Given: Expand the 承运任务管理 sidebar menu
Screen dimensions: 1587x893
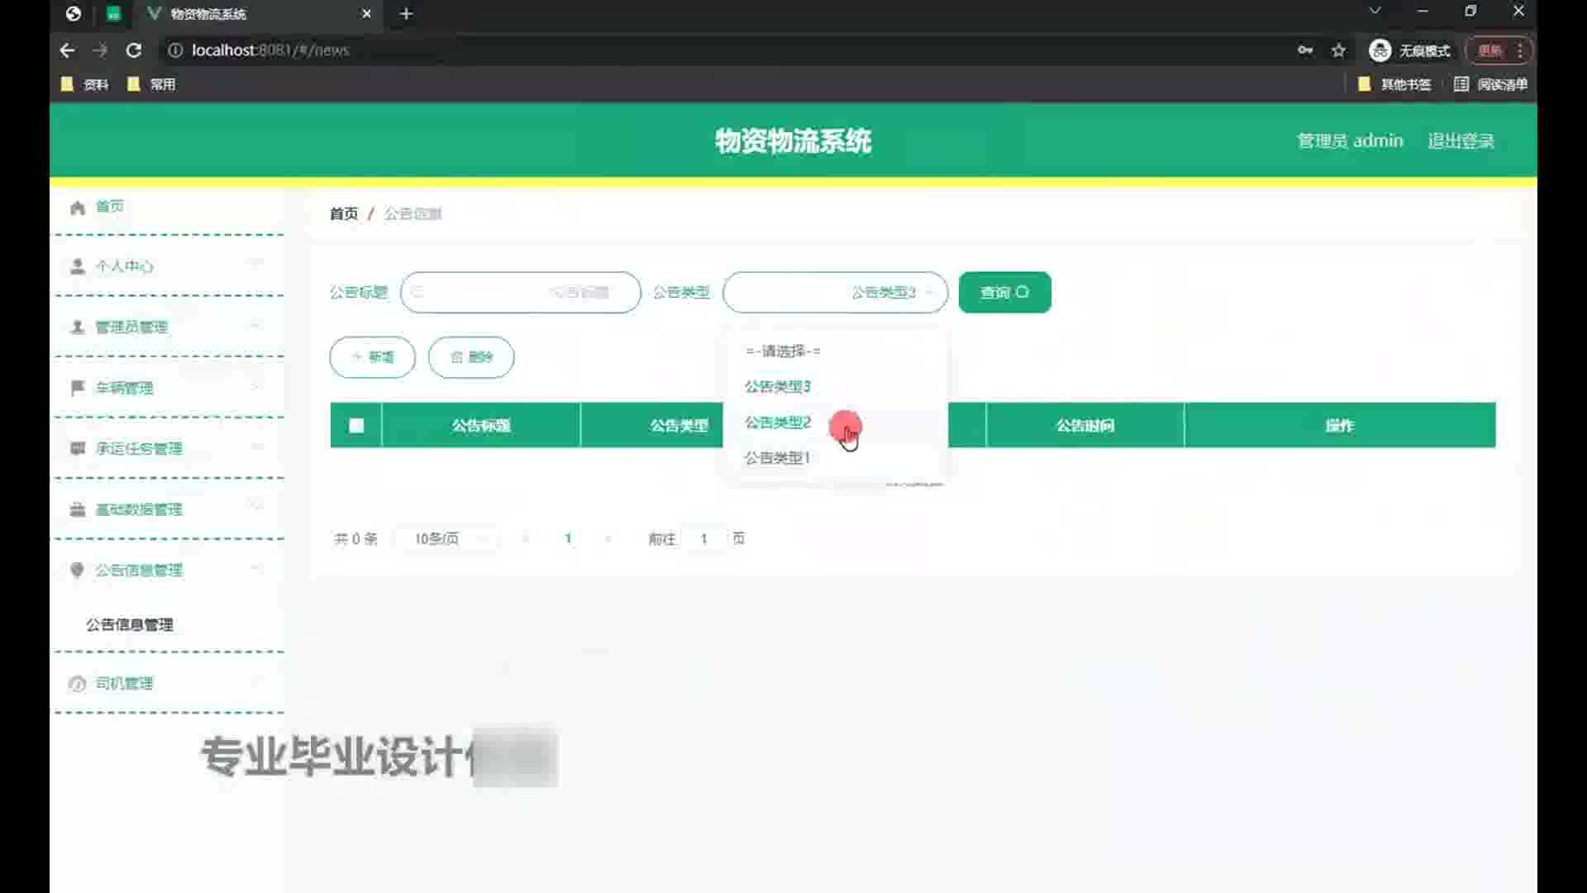Looking at the screenshot, I should point(169,448).
